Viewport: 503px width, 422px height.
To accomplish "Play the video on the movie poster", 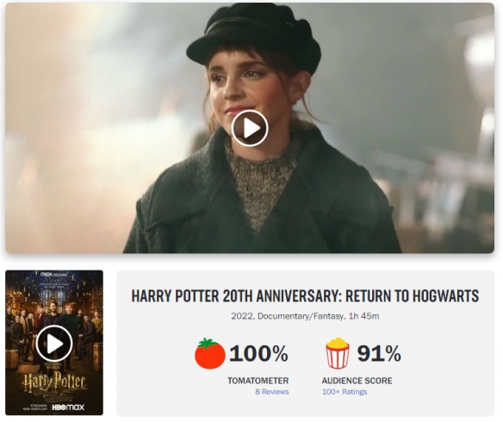I will pos(54,344).
